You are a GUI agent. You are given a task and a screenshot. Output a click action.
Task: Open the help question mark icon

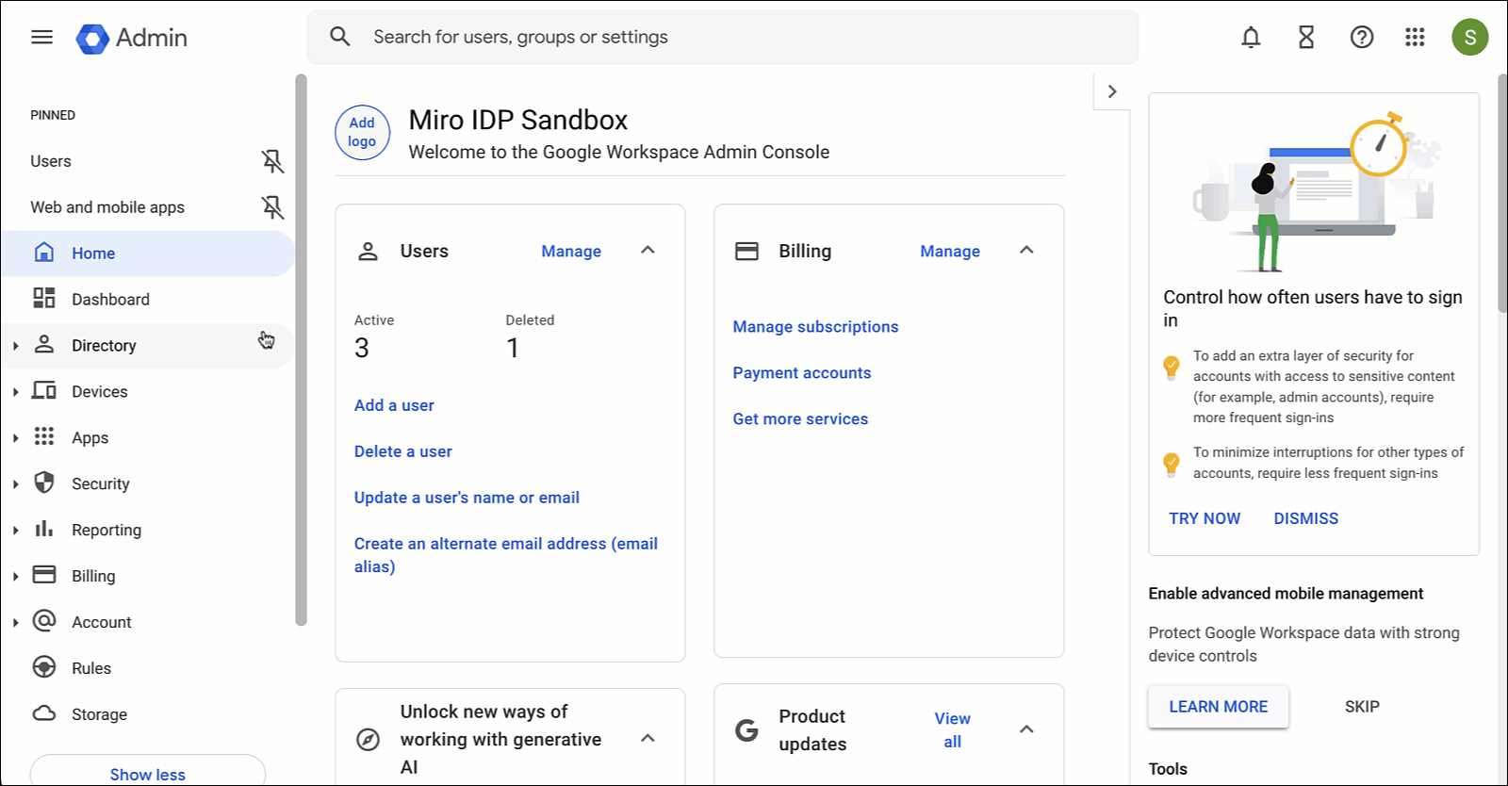coord(1362,38)
